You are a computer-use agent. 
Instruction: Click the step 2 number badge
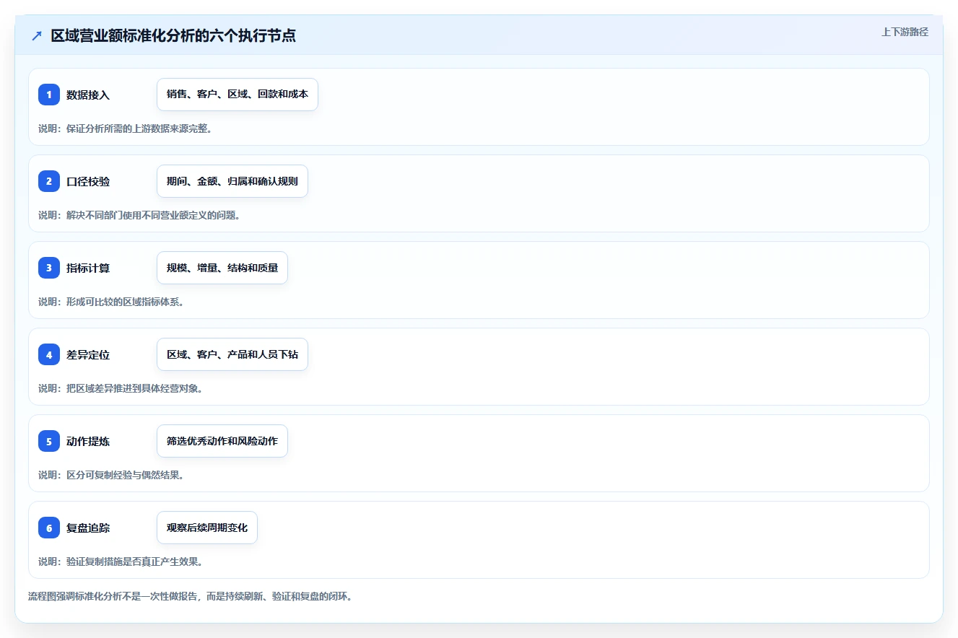49,181
